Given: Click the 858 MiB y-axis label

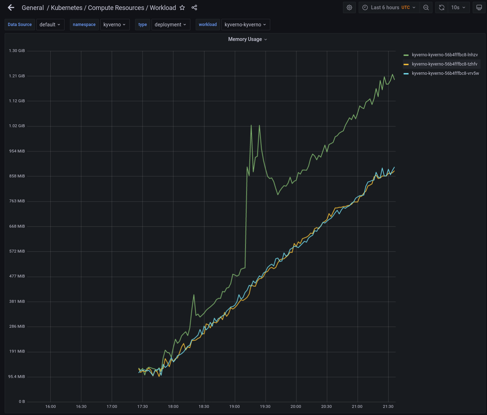Looking at the screenshot, I should click(17, 176).
